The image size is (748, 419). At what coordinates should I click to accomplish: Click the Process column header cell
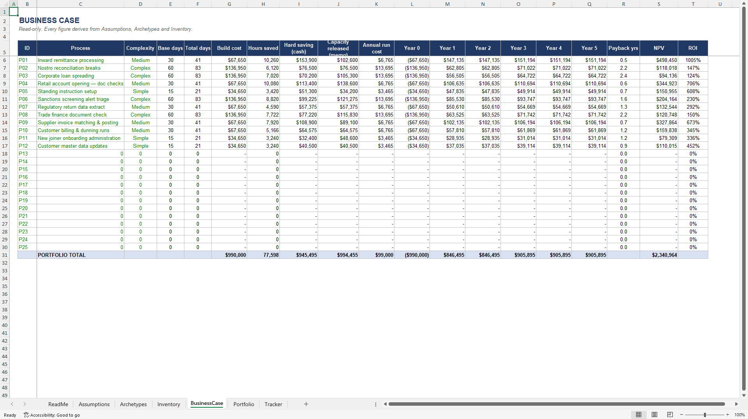[80, 48]
